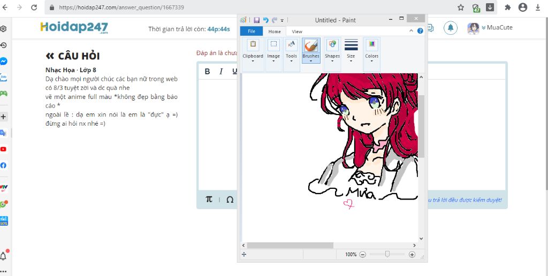
Task: Click the browser forward arrow
Action: [x=19, y=7]
